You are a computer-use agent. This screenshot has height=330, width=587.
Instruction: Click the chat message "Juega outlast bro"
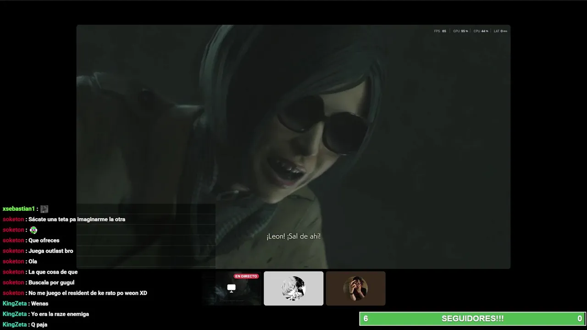51,251
